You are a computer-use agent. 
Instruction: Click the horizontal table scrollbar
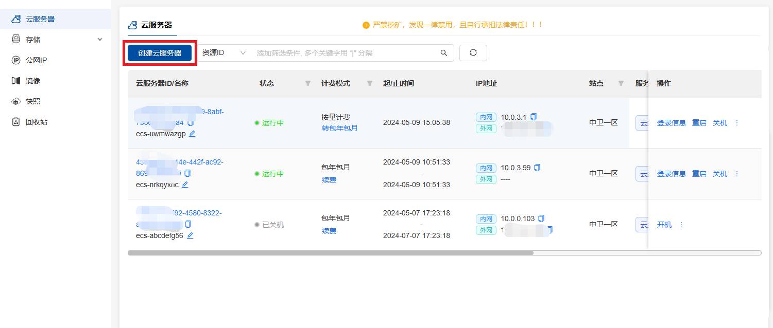[x=331, y=253]
